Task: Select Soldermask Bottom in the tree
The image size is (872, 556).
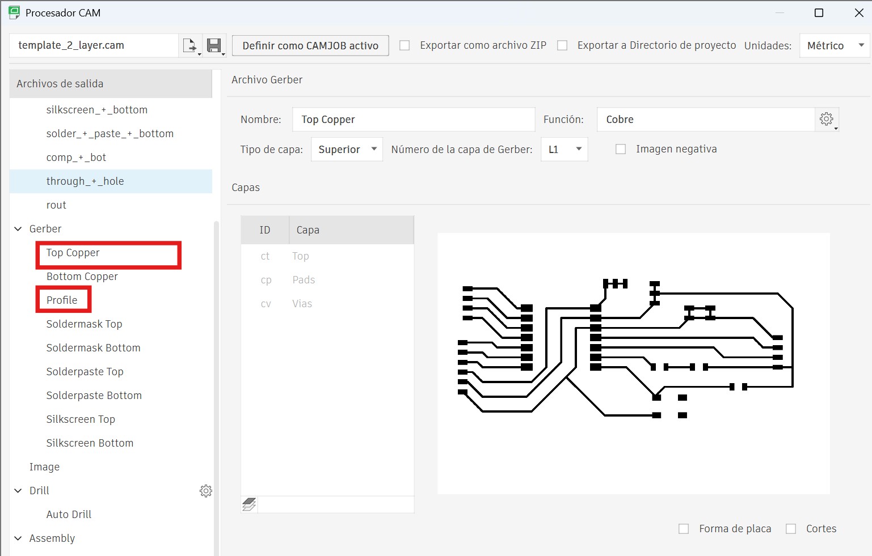Action: click(93, 348)
